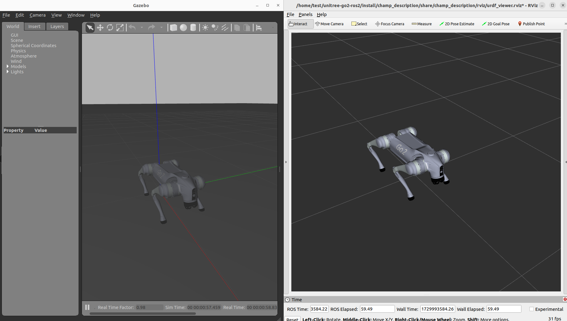Select Scene in the World tree
Image resolution: width=567 pixels, height=321 pixels.
point(17,40)
